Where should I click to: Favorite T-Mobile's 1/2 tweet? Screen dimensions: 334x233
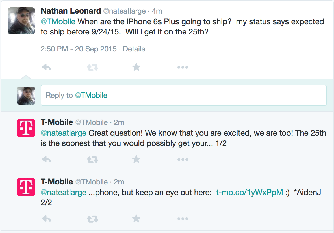click(136, 159)
